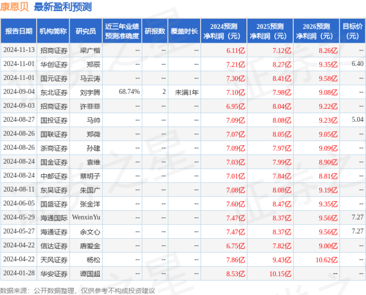Select the 报告日期 column header
Viewport: 366px width, 295px height.
(19, 31)
